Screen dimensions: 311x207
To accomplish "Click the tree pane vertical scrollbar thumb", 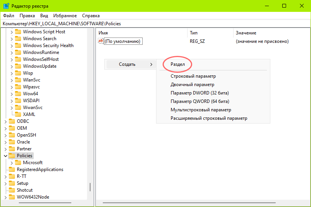I will (90, 187).
